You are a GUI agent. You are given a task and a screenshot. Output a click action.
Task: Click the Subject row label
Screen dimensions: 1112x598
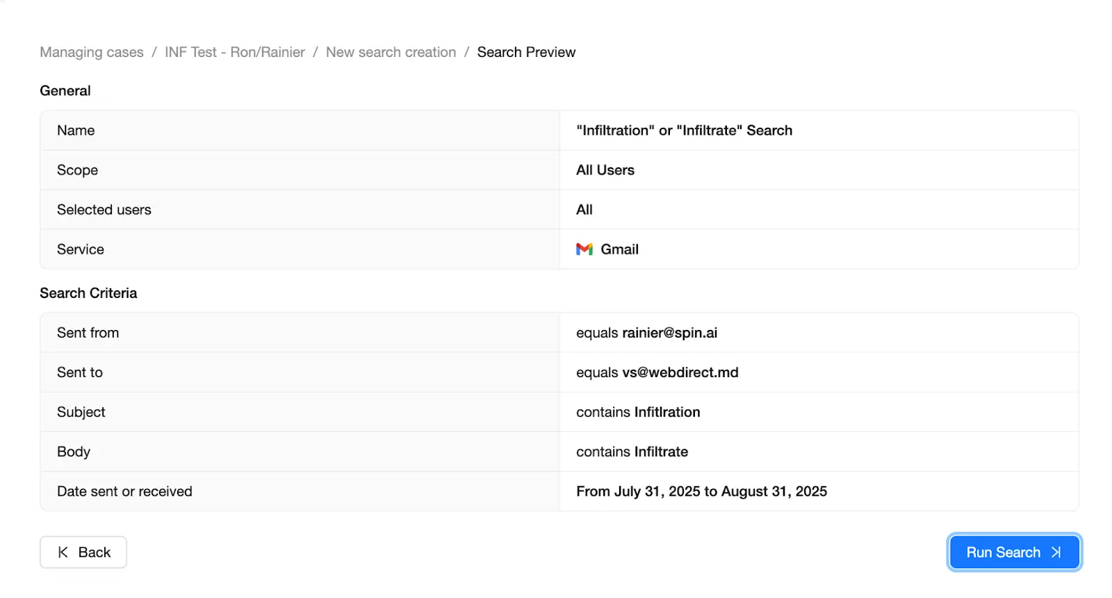click(x=81, y=412)
